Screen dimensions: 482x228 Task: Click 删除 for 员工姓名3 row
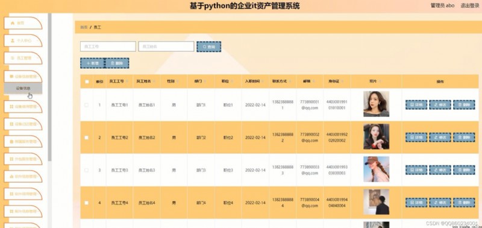(x=464, y=170)
